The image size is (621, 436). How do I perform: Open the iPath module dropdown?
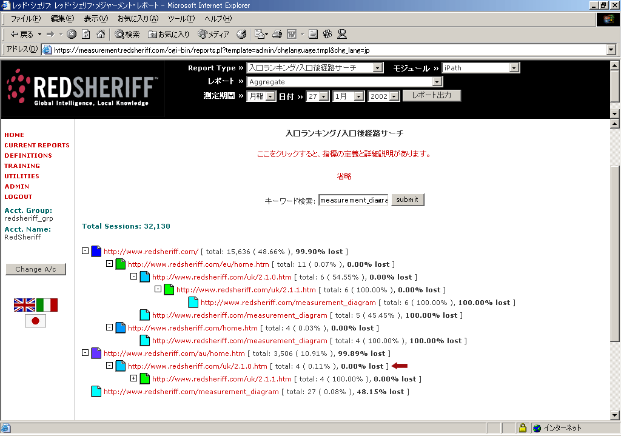pos(514,68)
